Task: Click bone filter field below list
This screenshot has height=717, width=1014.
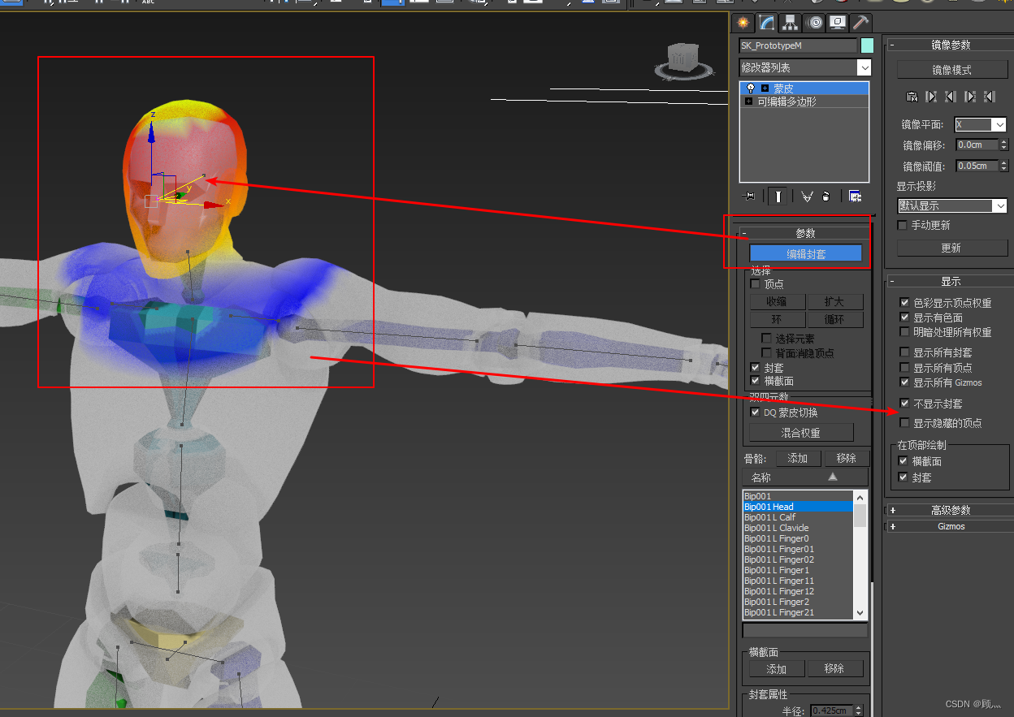Action: coord(805,630)
